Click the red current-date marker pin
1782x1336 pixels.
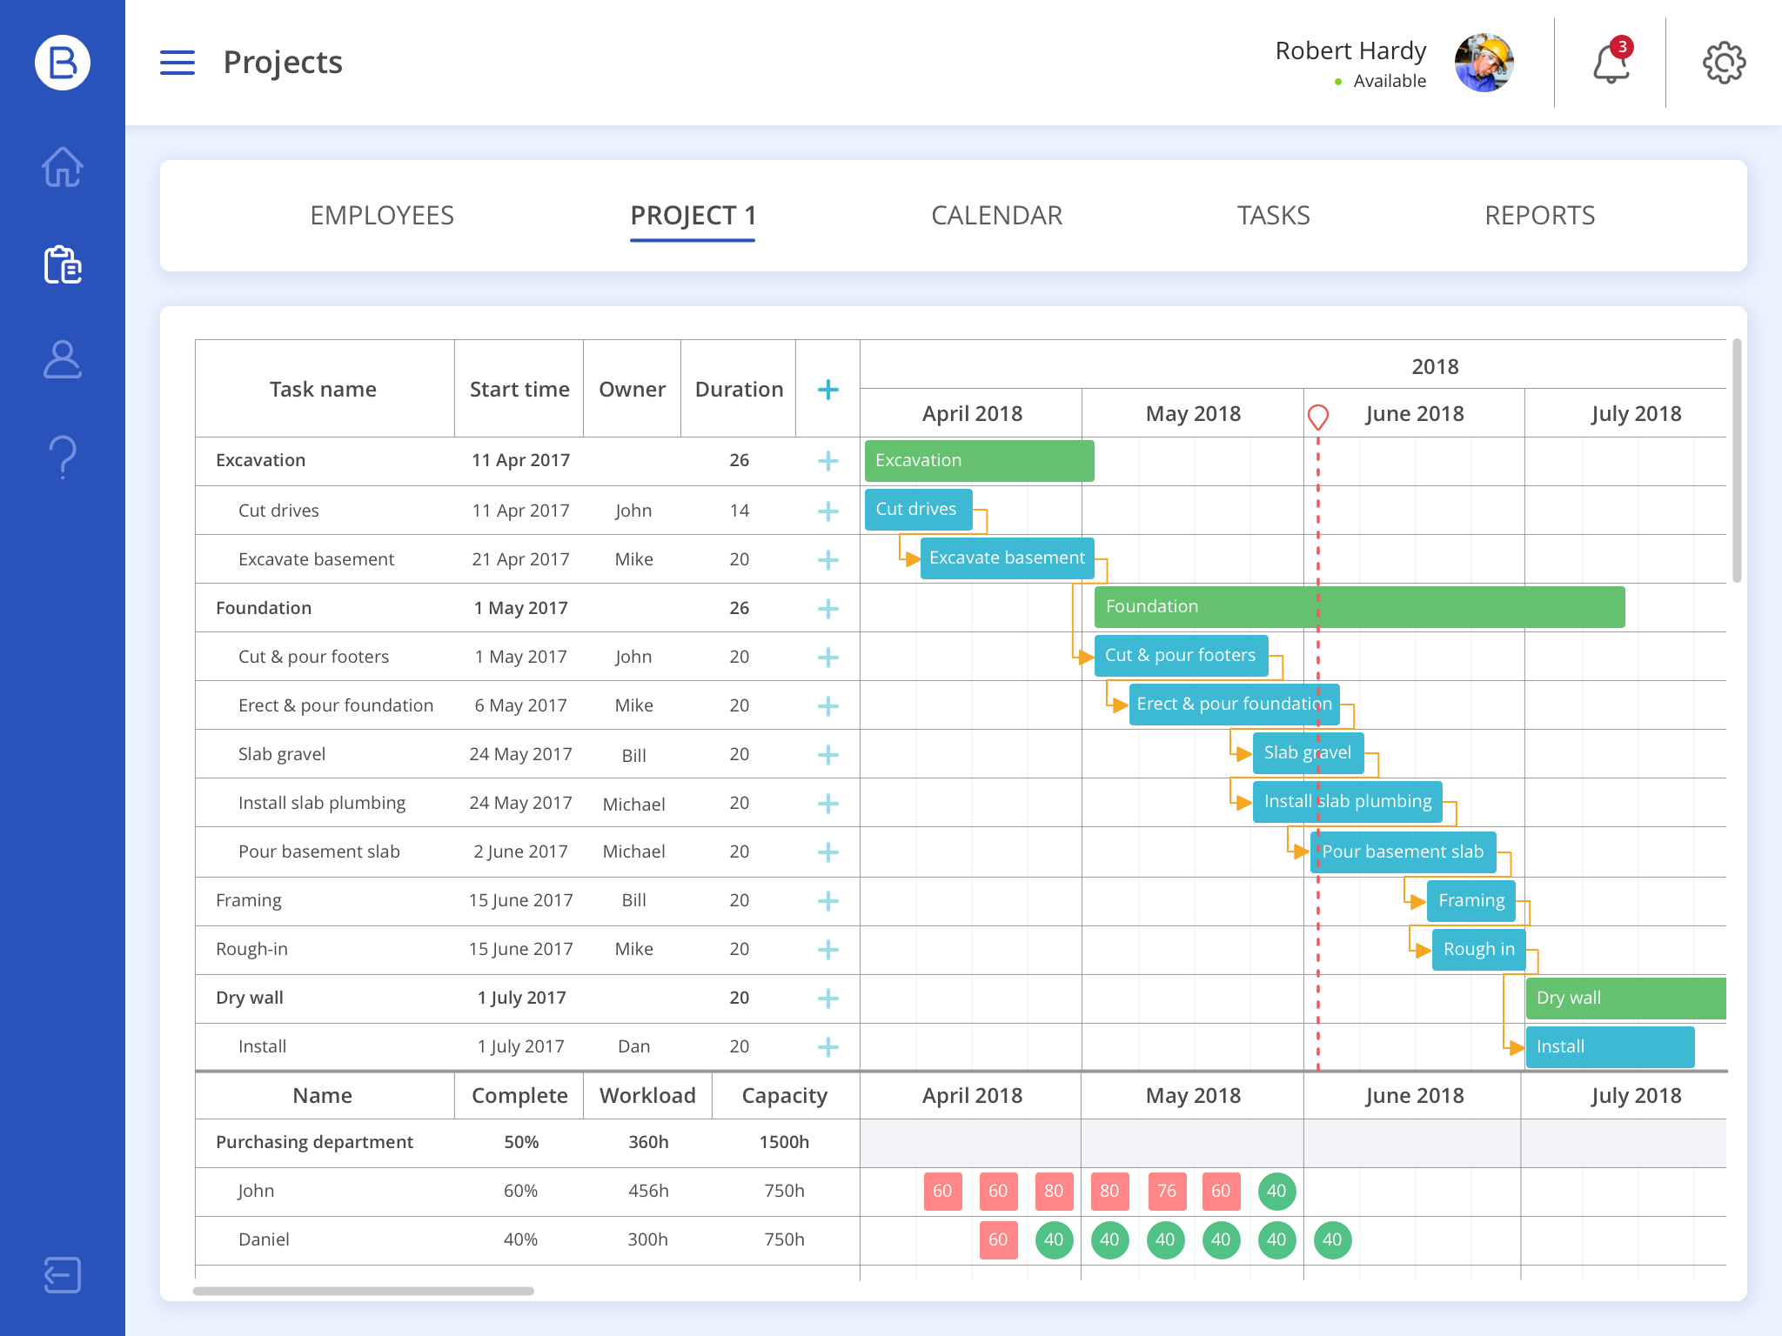(1317, 416)
